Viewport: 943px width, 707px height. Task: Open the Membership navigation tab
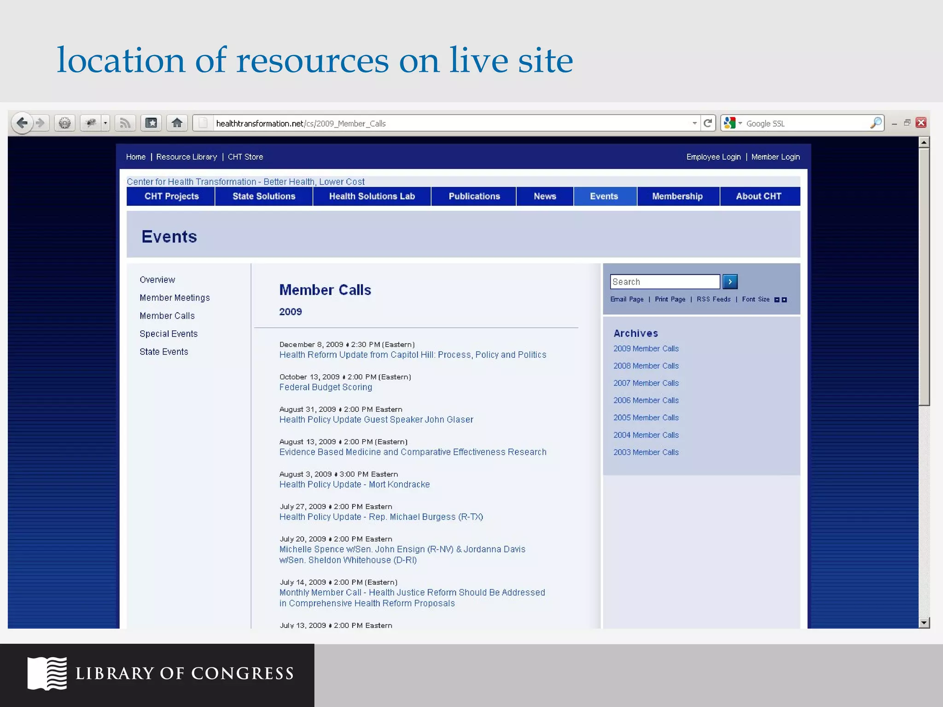pos(677,196)
